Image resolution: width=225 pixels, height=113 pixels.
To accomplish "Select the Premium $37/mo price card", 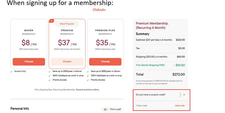I will tap(67, 42).
